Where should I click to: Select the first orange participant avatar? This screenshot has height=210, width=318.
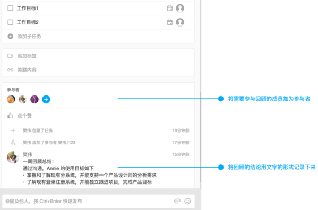[11, 99]
